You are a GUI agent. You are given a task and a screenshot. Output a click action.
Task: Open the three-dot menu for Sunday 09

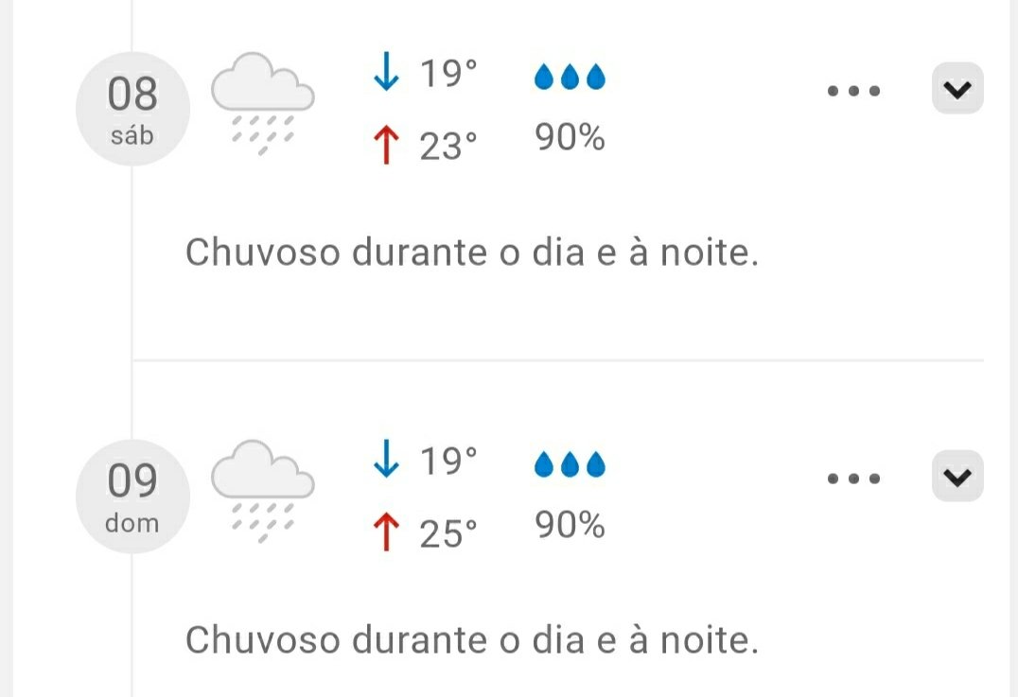[x=853, y=479]
